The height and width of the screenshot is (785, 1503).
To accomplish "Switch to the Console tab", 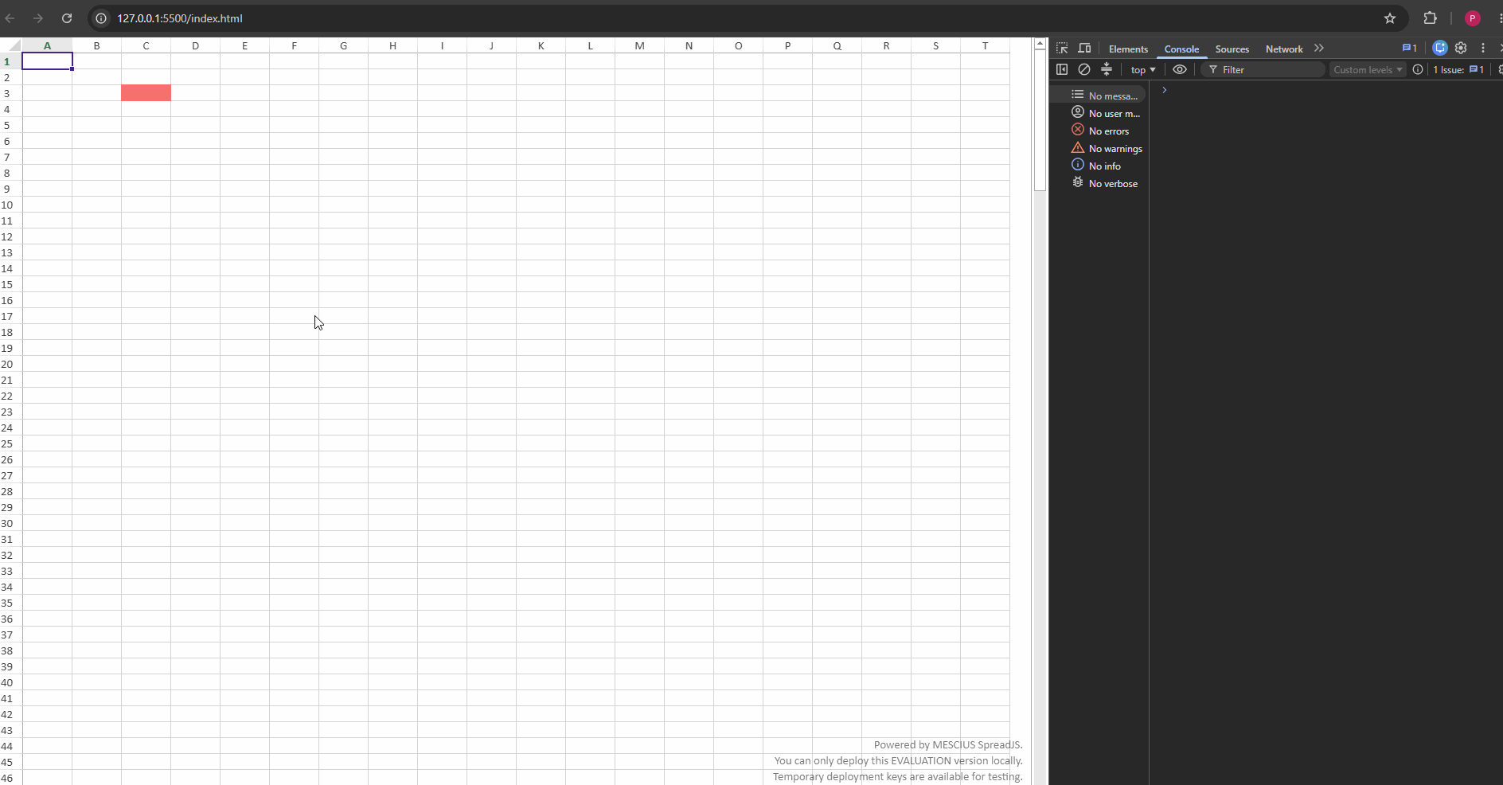I will (x=1181, y=49).
